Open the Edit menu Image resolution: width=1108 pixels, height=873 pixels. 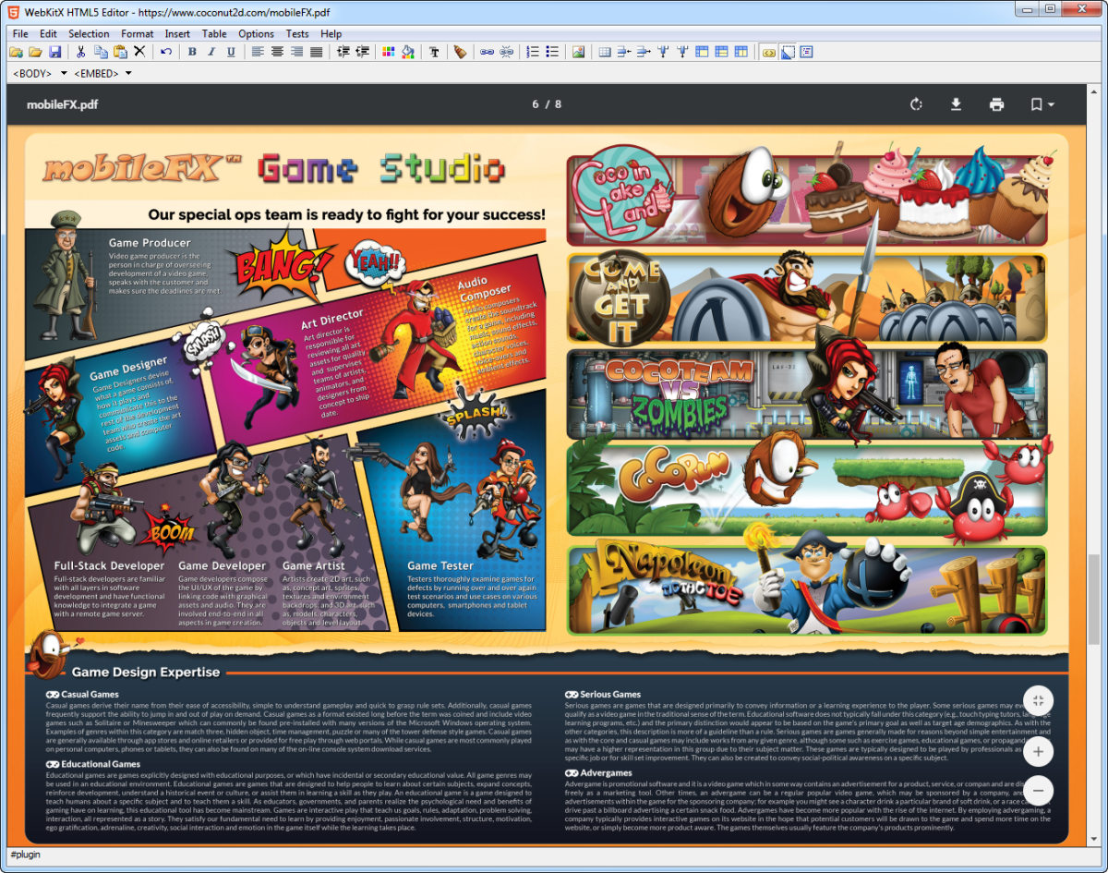point(48,33)
